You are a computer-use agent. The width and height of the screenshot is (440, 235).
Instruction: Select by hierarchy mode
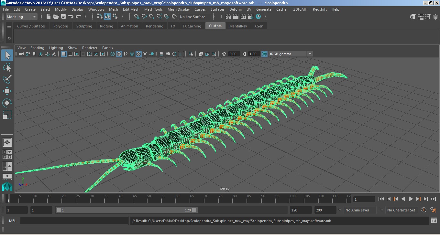click(100, 17)
